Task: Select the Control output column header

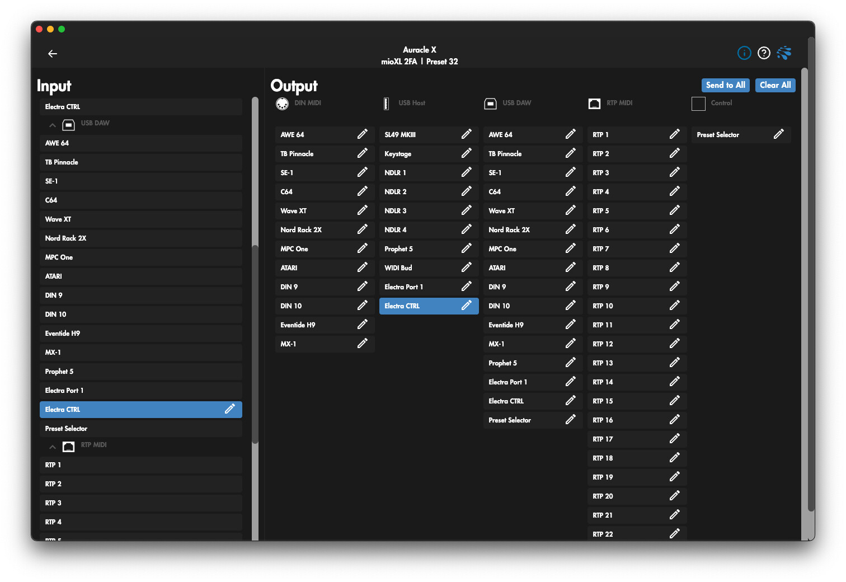Action: [x=712, y=104]
